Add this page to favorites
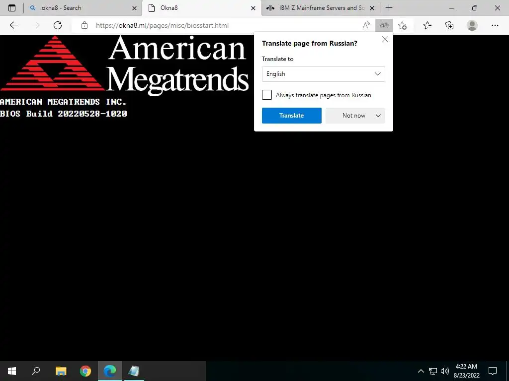This screenshot has height=381, width=509. (x=403, y=25)
